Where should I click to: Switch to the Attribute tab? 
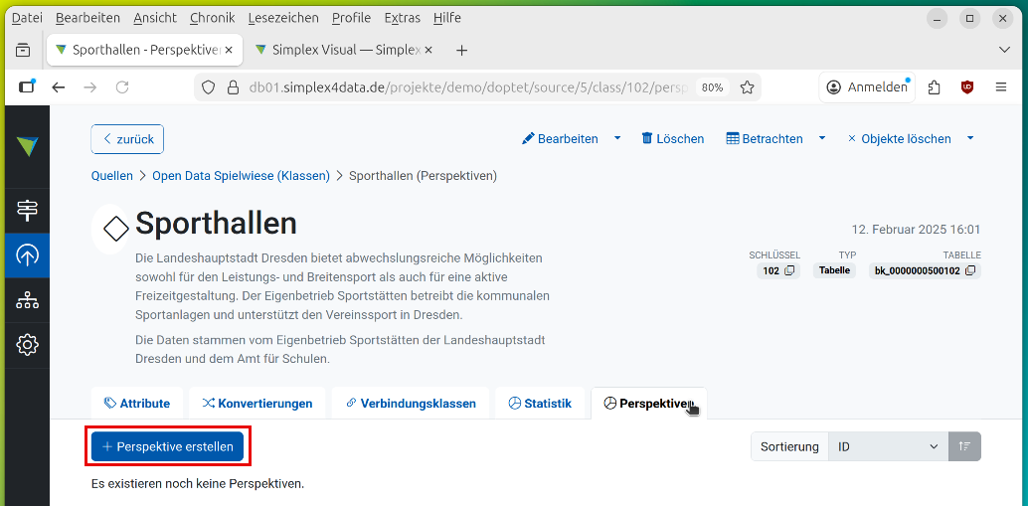click(x=137, y=404)
